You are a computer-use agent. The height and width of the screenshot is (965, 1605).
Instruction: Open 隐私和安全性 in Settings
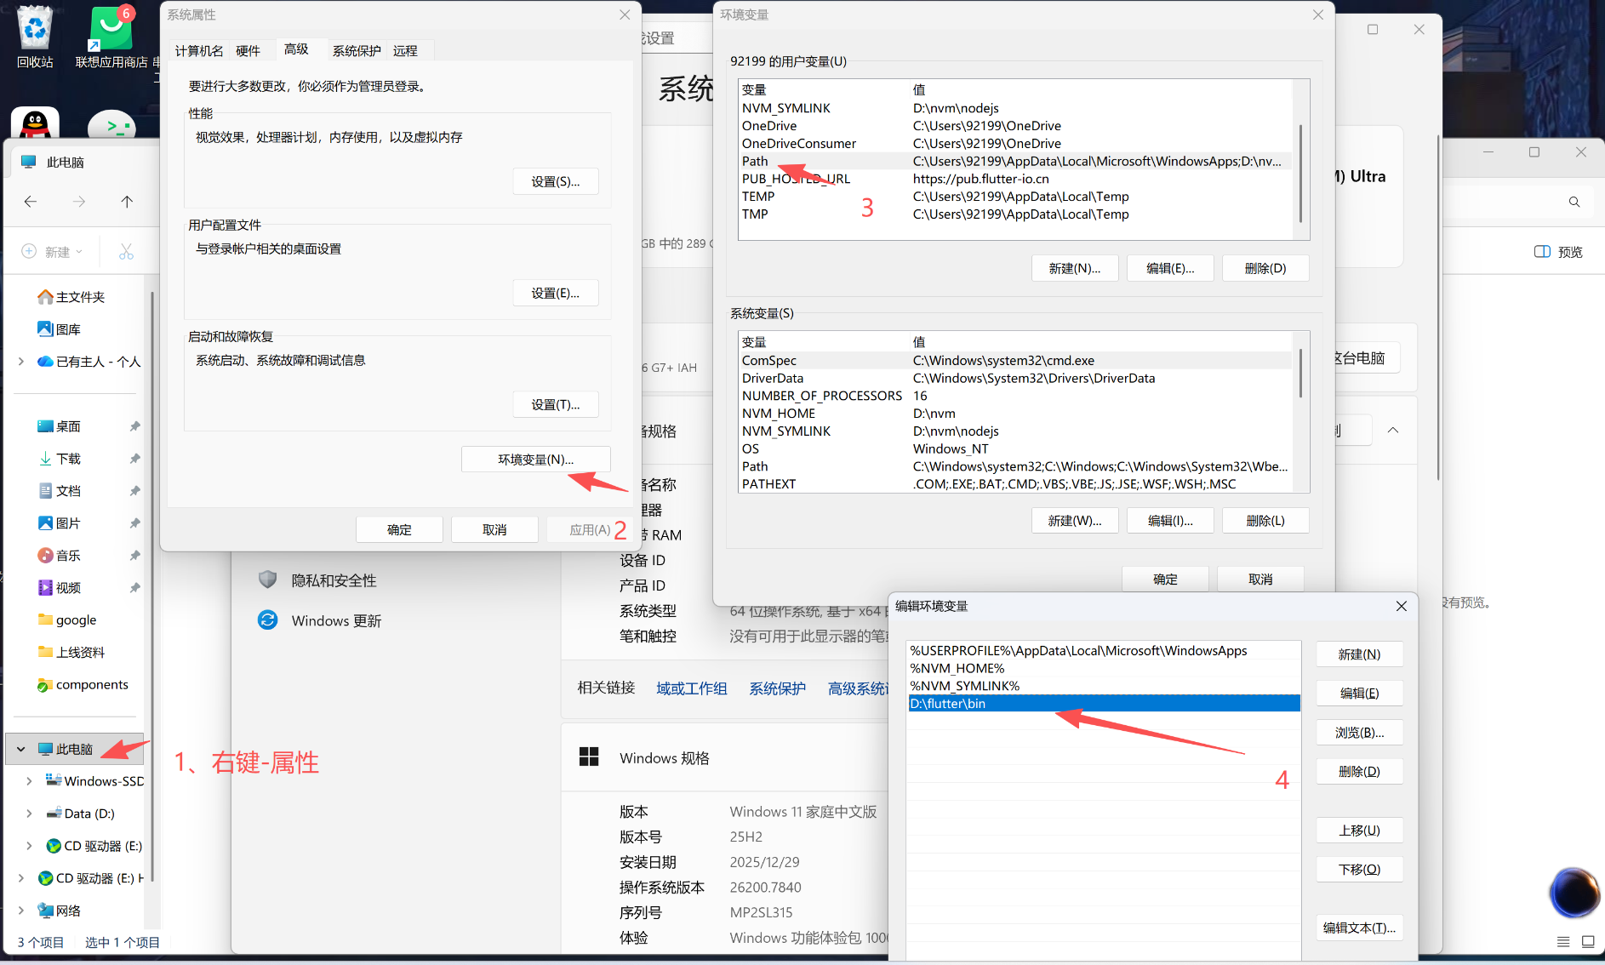tap(317, 580)
